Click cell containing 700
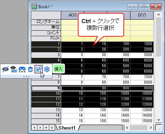165x134 pixels. pos(119,77)
